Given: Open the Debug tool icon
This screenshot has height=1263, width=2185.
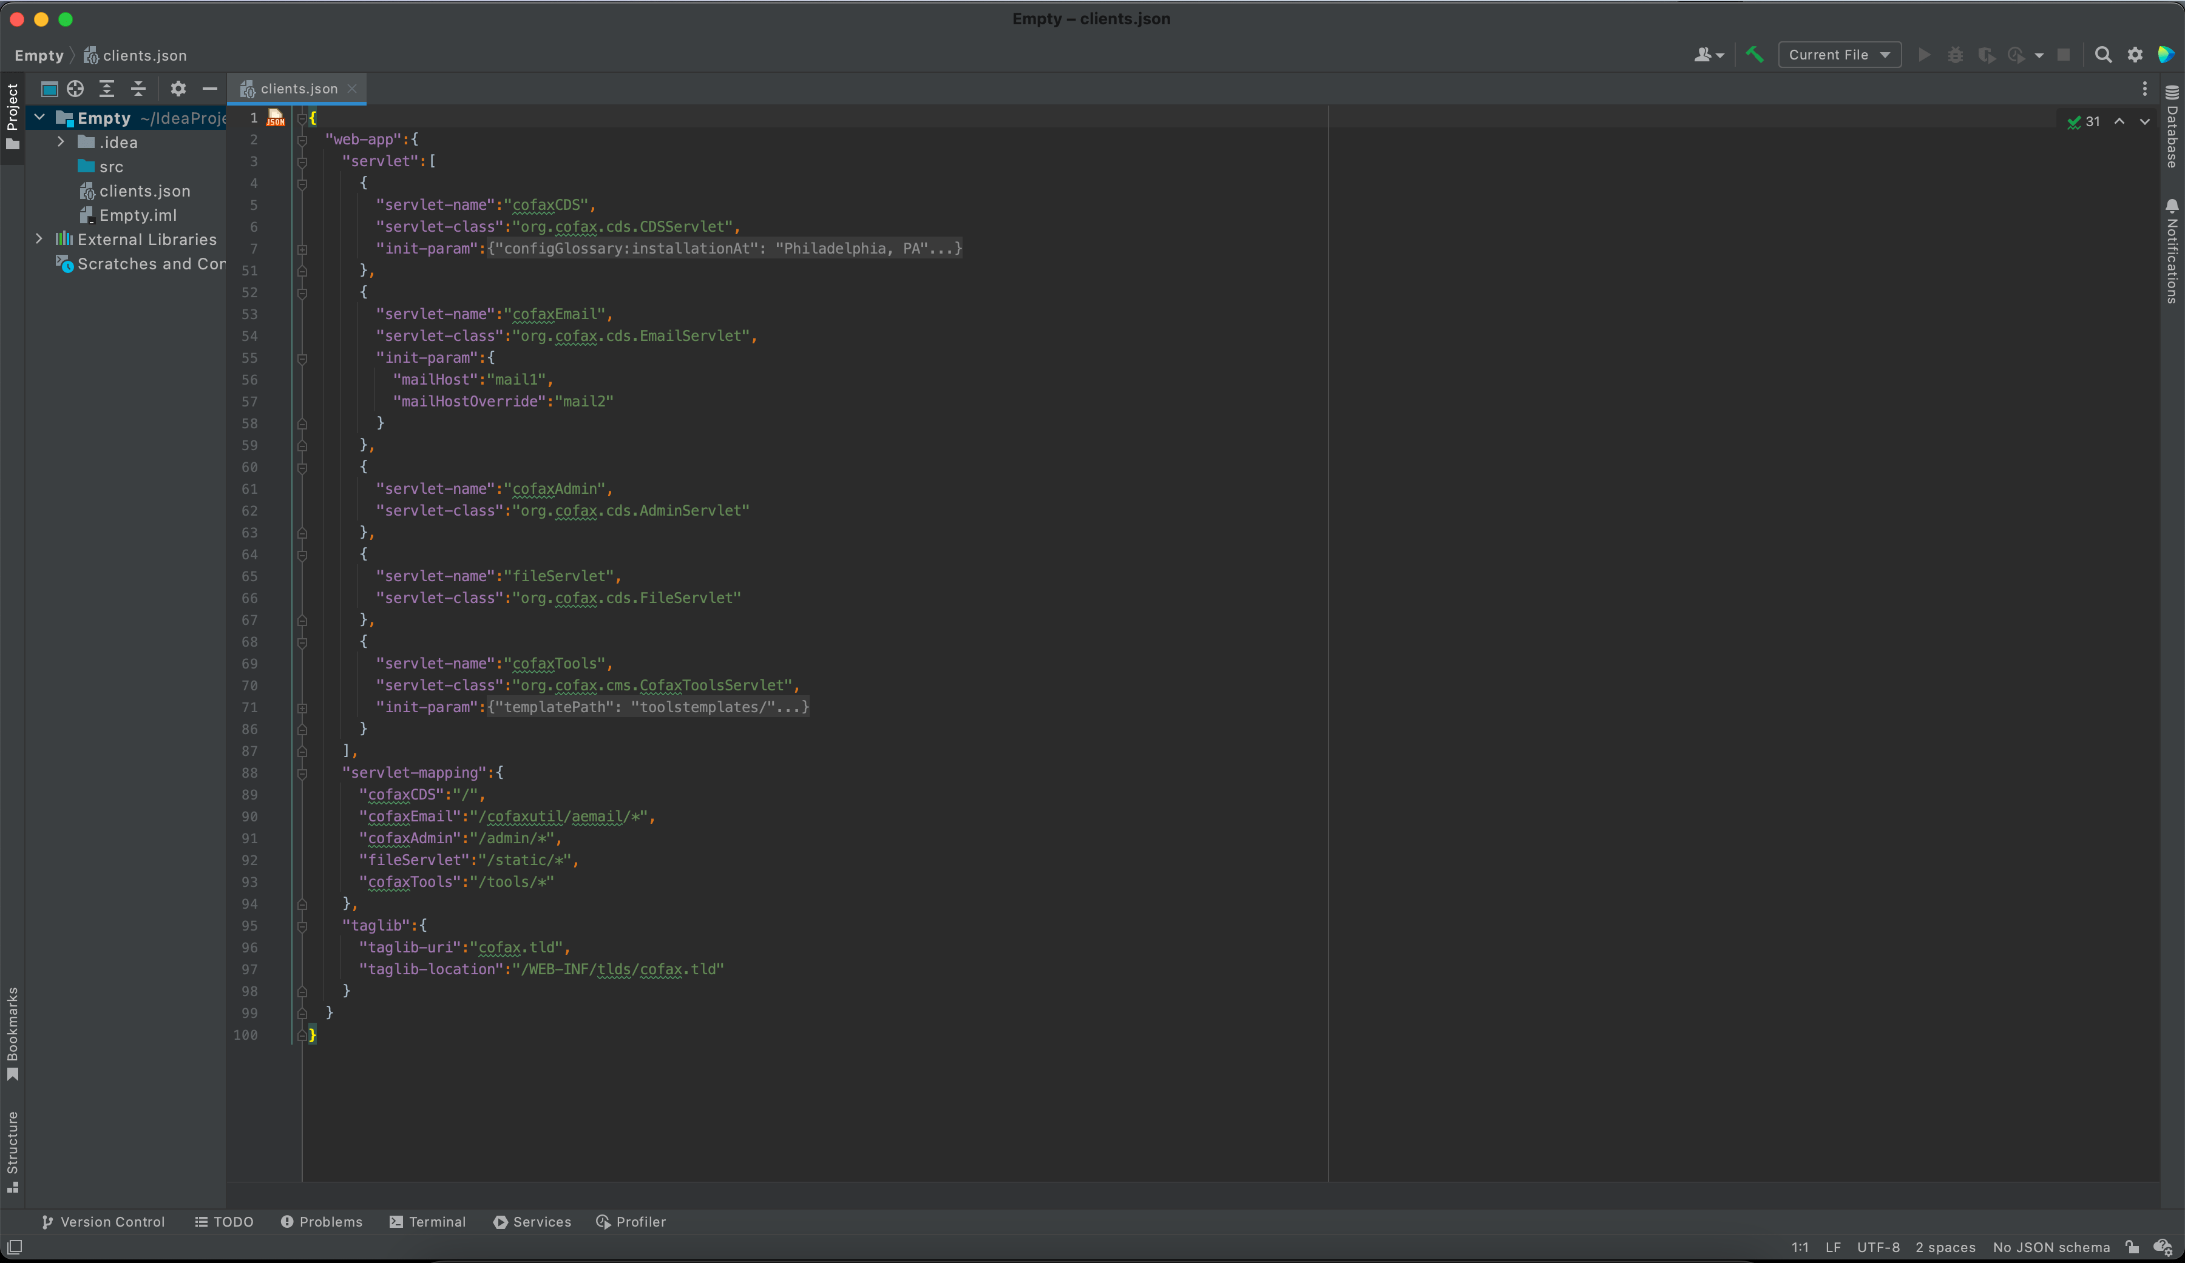Looking at the screenshot, I should coord(1955,55).
